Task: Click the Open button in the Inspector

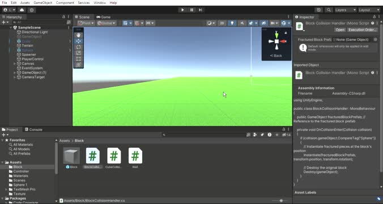Action: coord(340,30)
